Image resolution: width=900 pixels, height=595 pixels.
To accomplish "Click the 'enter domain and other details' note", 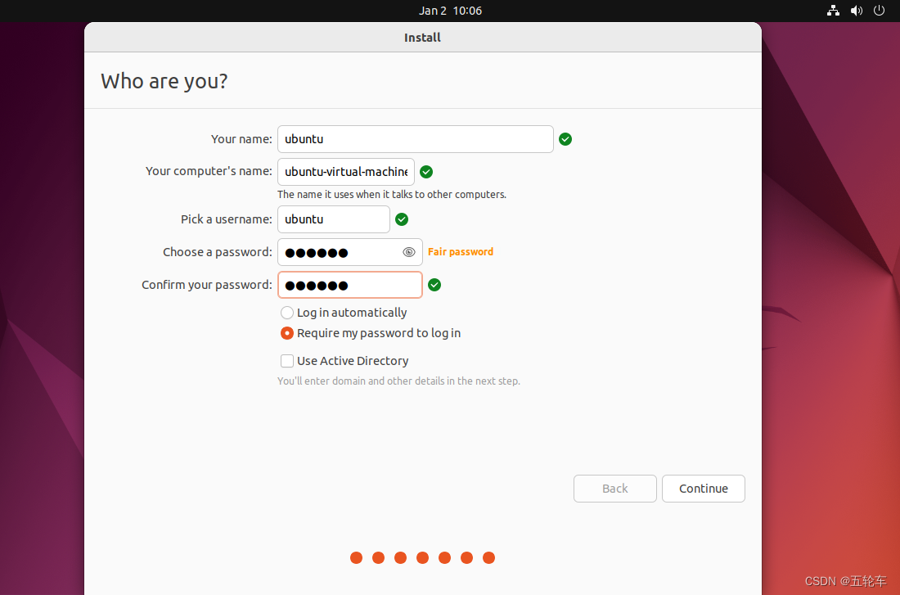I will (x=398, y=381).
